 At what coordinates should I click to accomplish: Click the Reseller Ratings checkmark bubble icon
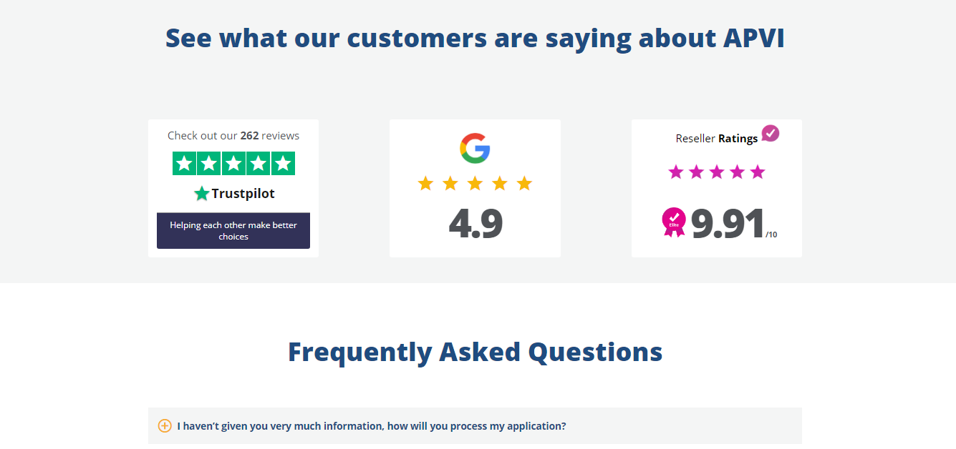(x=770, y=134)
